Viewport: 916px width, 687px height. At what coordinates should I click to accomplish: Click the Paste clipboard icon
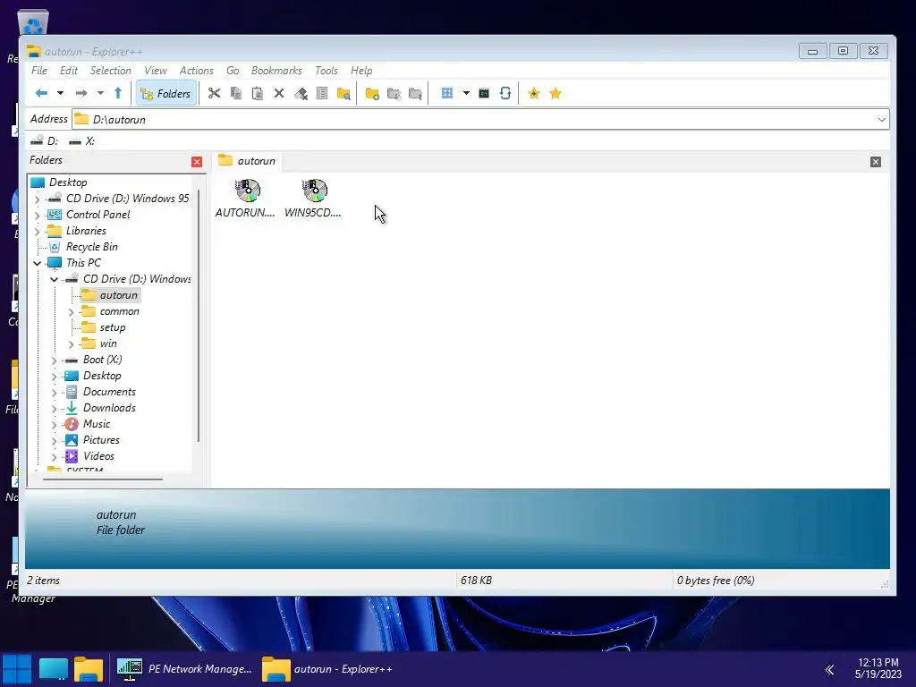click(257, 93)
